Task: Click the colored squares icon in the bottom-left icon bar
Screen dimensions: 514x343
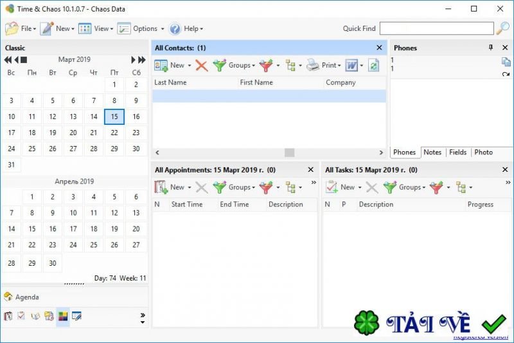Action: coord(62,316)
